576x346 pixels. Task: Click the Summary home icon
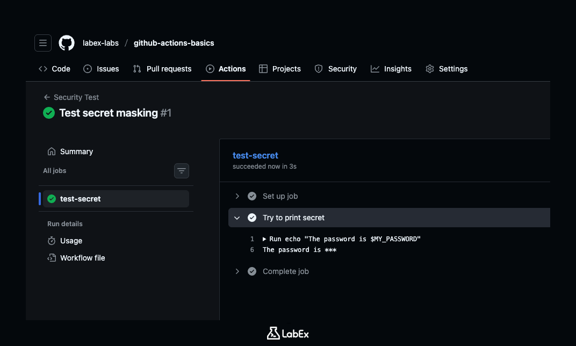point(52,152)
